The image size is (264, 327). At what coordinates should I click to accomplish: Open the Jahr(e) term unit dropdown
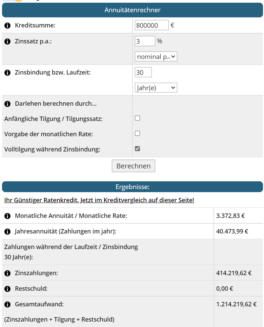pyautogui.click(x=156, y=88)
